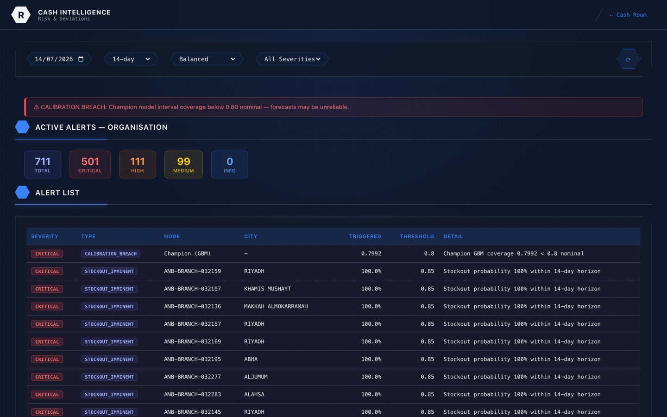Open the Balanced profile dropdown
The image size is (667, 417).
click(x=207, y=59)
